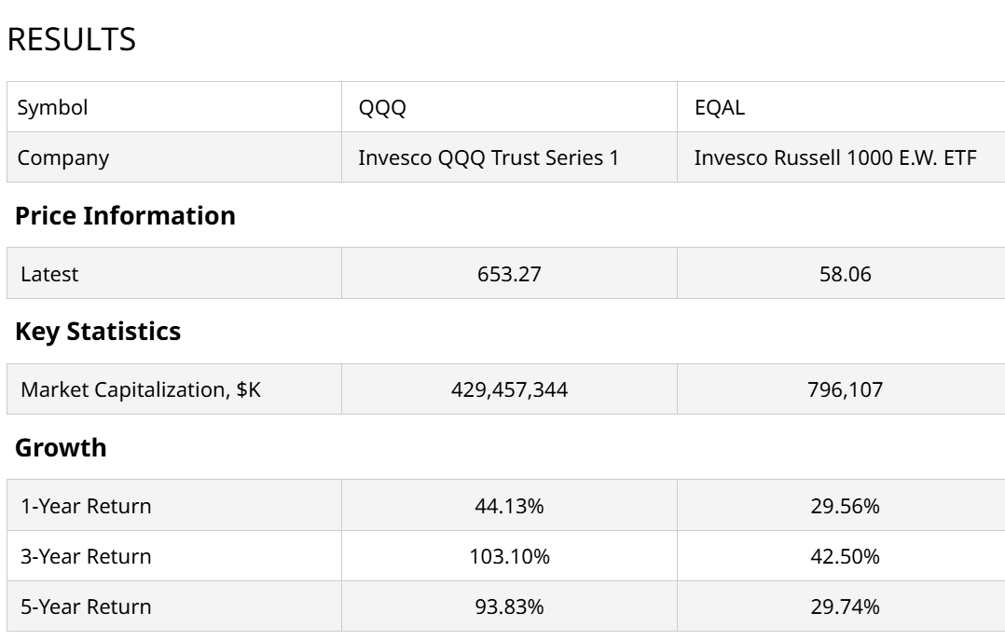Select QQQ latest price 653.27
Image resolution: width=1005 pixels, height=640 pixels.
508,274
